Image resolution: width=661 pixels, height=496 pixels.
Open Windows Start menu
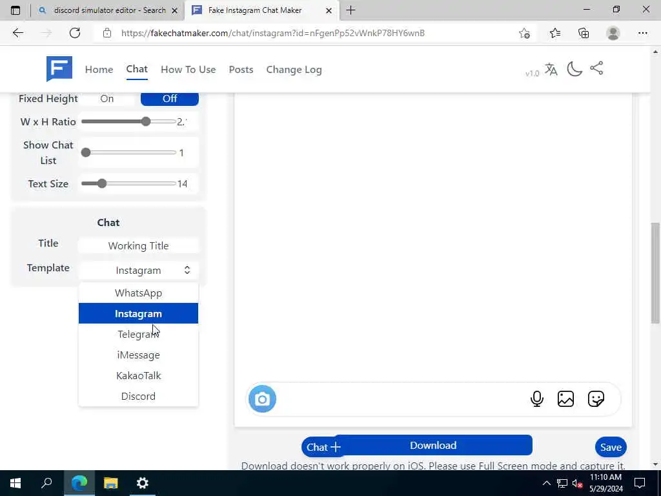click(x=15, y=483)
